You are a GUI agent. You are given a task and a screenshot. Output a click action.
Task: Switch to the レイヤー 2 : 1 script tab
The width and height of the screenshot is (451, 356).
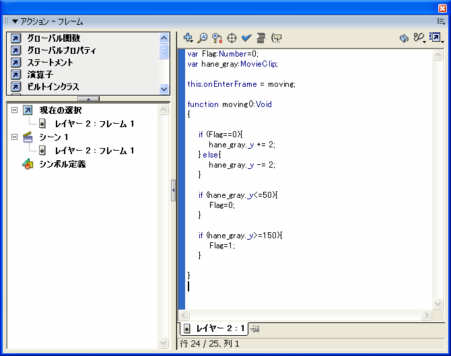coord(214,328)
